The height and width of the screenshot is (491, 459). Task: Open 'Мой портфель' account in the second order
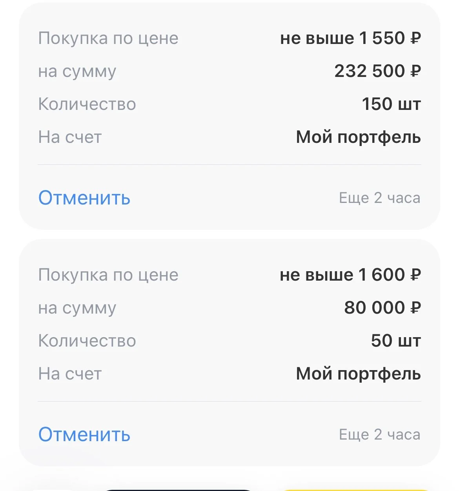tap(359, 374)
